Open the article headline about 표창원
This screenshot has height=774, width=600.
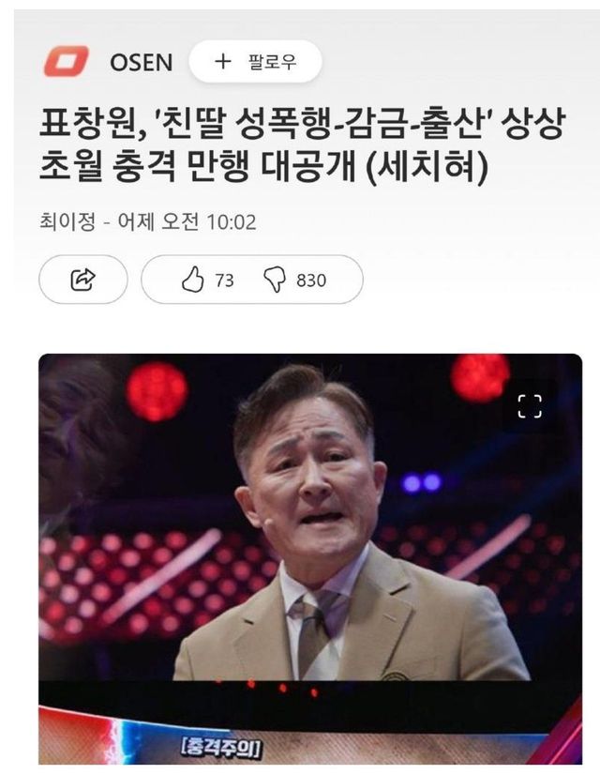coord(302,144)
